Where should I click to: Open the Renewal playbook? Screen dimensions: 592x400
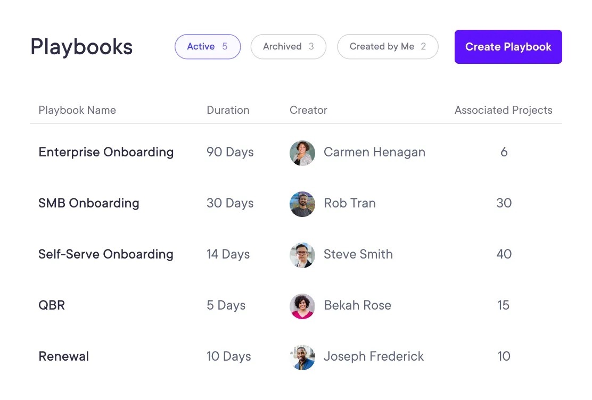tap(63, 357)
